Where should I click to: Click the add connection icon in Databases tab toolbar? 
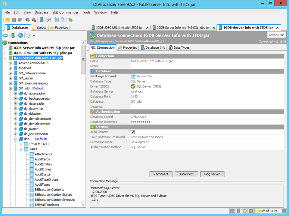tap(13, 35)
